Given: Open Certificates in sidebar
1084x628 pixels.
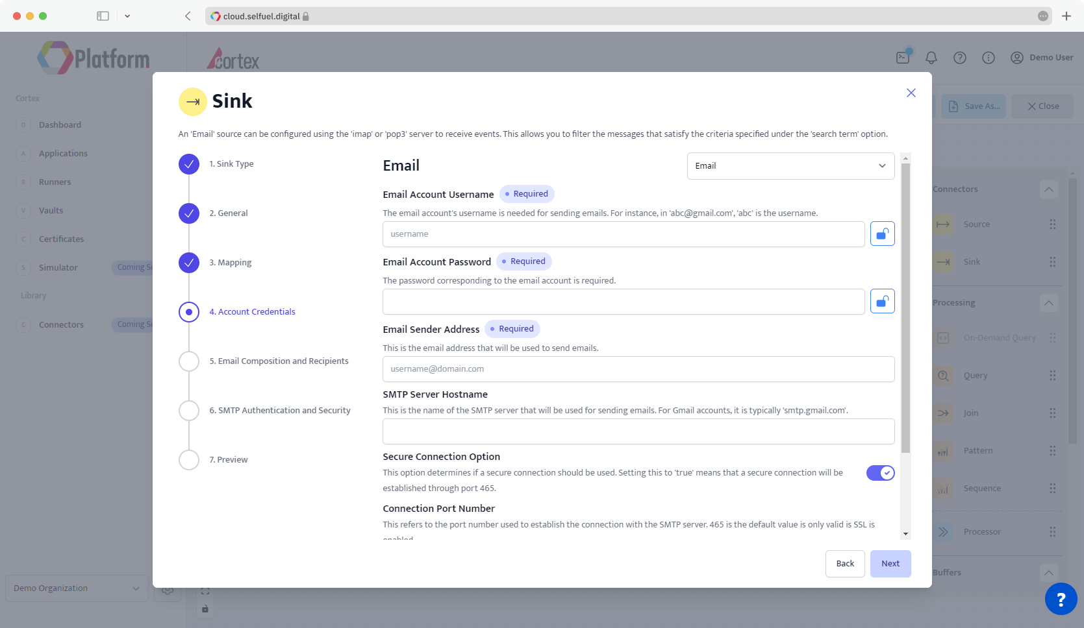Looking at the screenshot, I should click(x=61, y=239).
